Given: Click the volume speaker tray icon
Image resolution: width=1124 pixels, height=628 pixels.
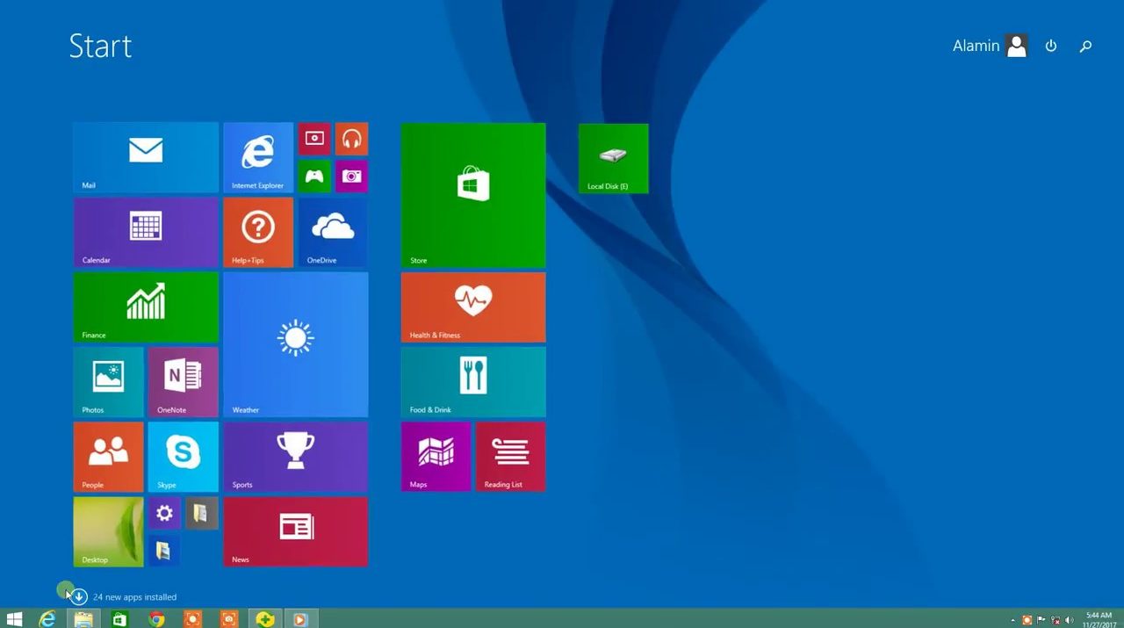Looking at the screenshot, I should pyautogui.click(x=1069, y=620).
